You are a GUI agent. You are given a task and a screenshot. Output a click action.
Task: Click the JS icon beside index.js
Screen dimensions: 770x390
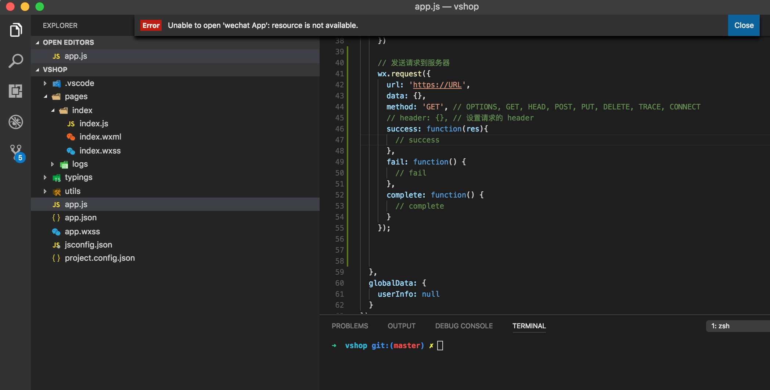(71, 124)
